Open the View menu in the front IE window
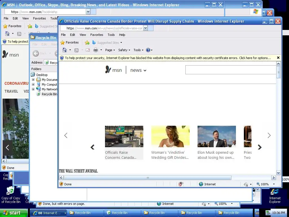Image resolution: width=289 pixels, height=217 pixels. pyautogui.click(x=83, y=35)
